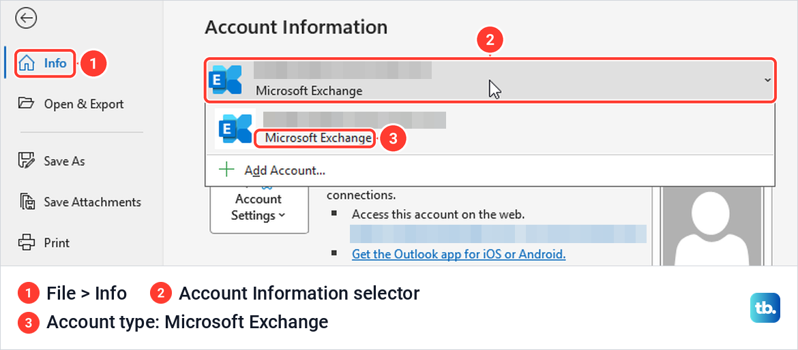
Task: Click the Exchange icon in the dropdown list
Action: pyautogui.click(x=235, y=129)
